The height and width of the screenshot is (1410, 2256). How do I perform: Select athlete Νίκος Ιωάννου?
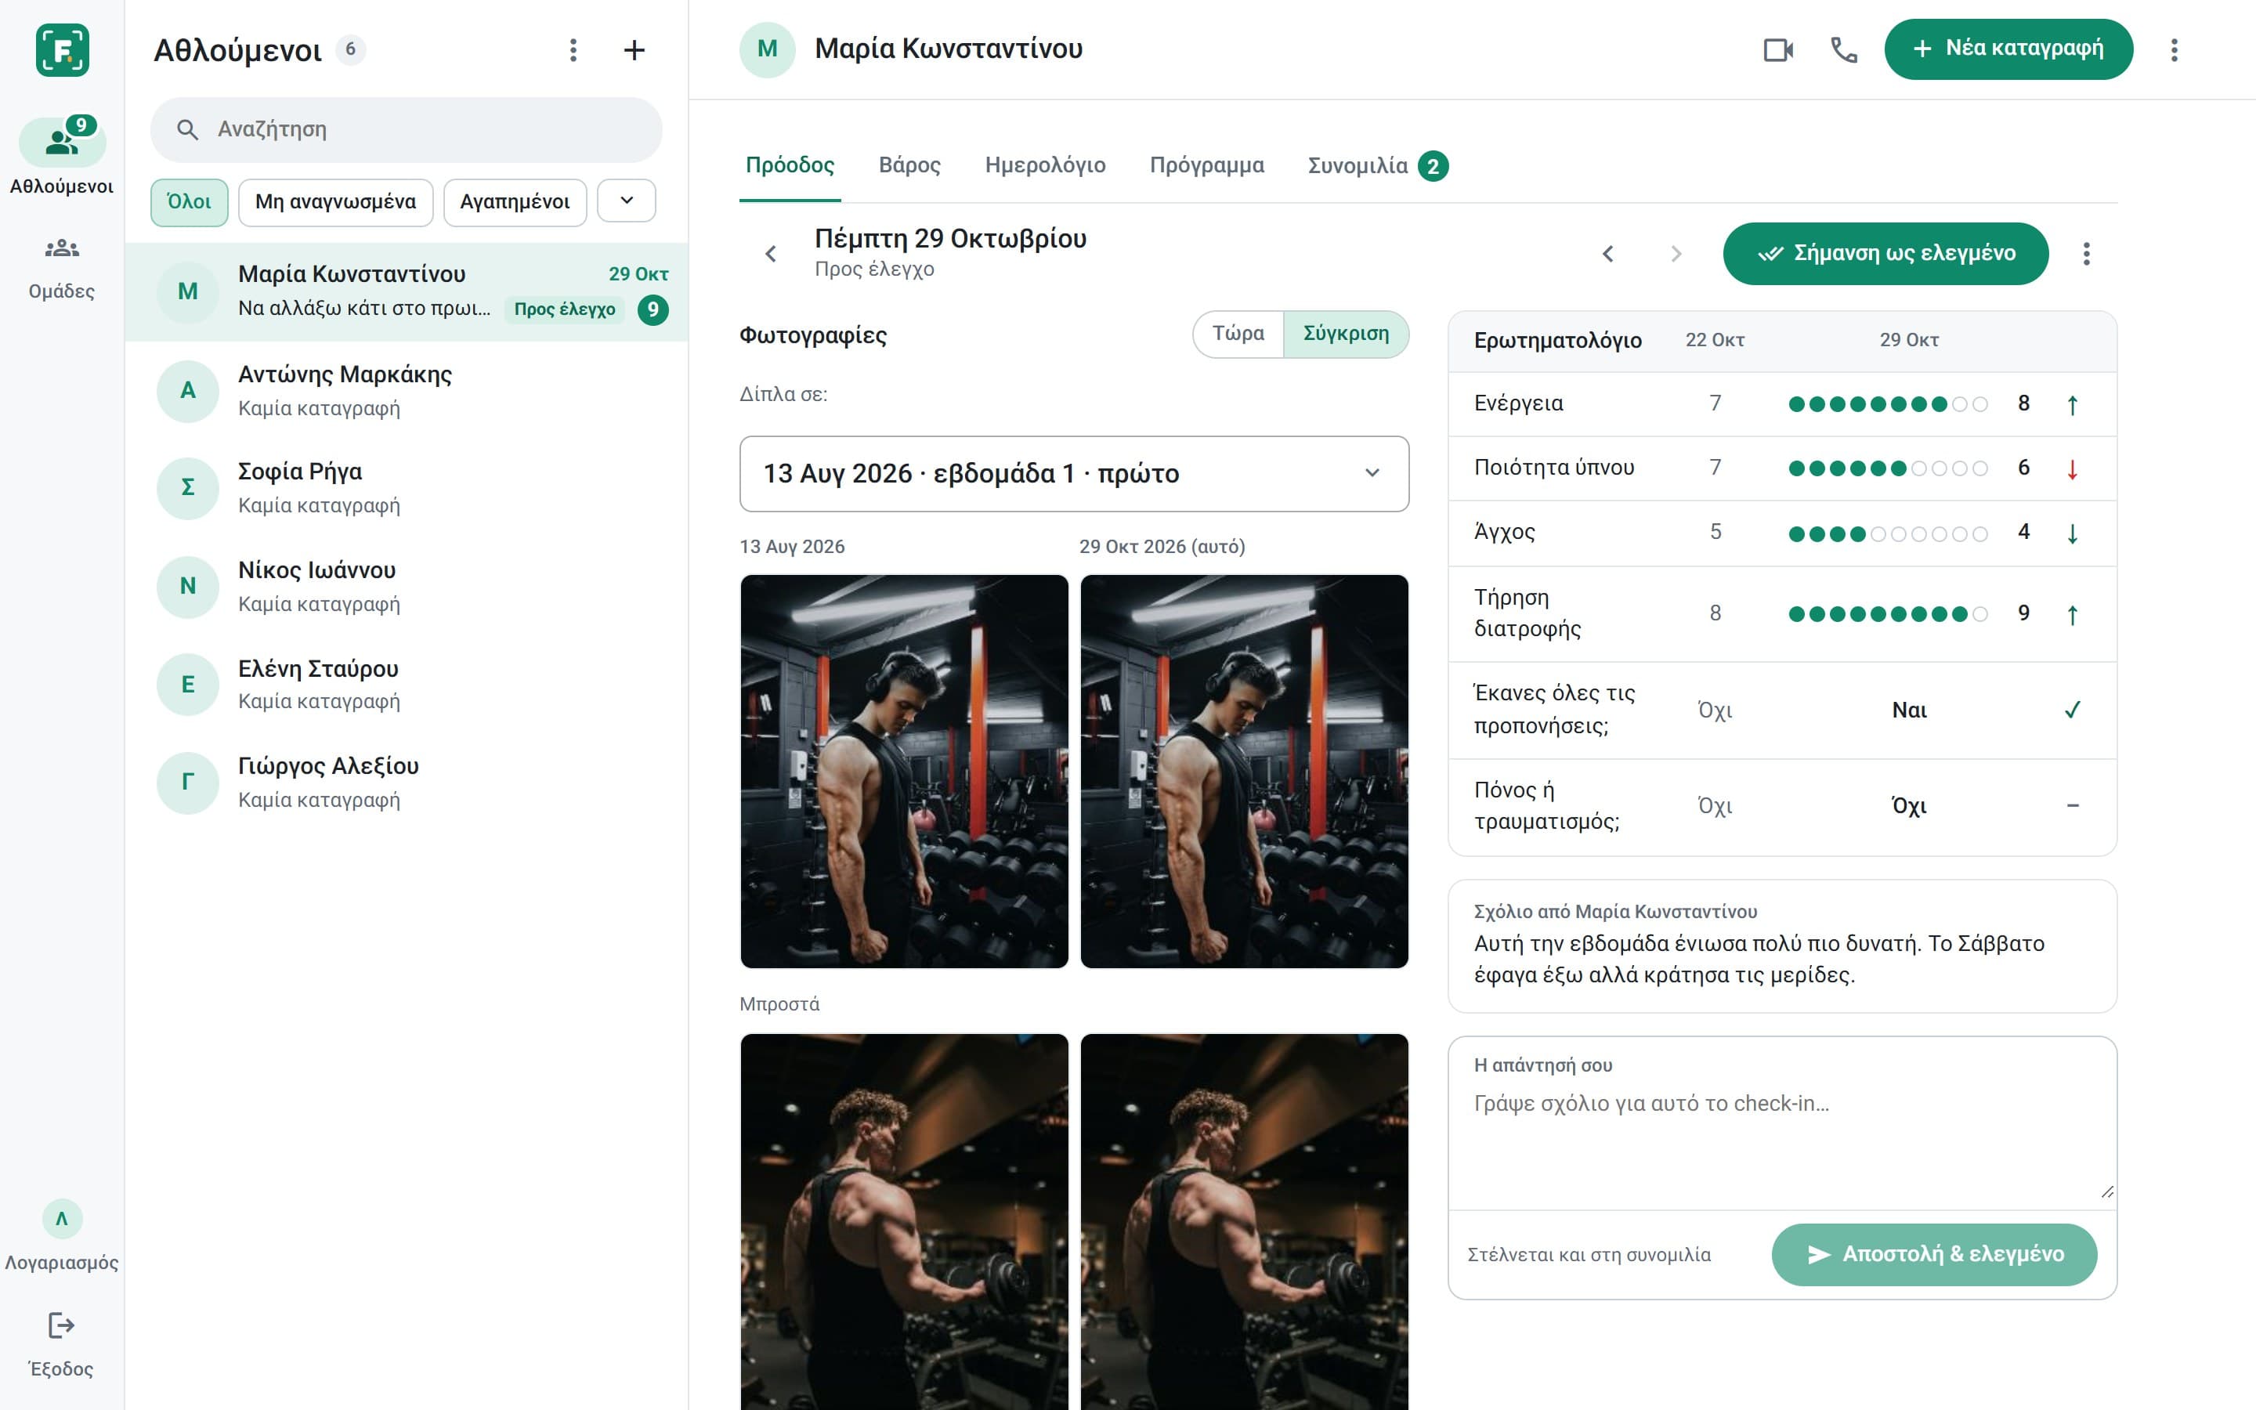(407, 587)
